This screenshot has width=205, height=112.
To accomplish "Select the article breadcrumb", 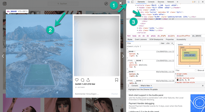I will click(x=153, y=36).
